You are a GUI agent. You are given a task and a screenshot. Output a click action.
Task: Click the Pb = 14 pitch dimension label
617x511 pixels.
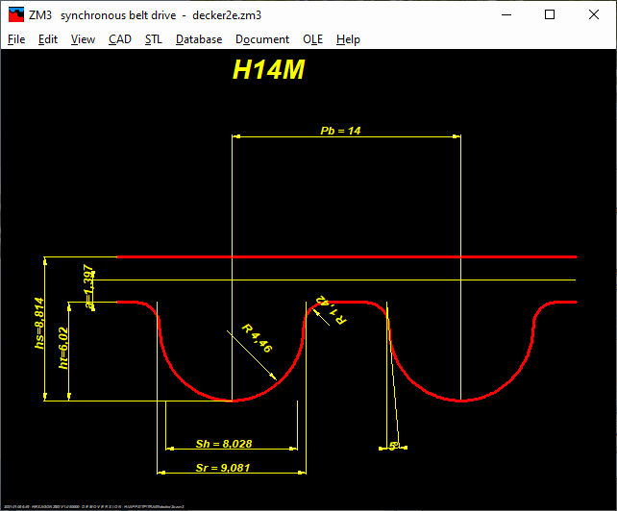(x=340, y=130)
